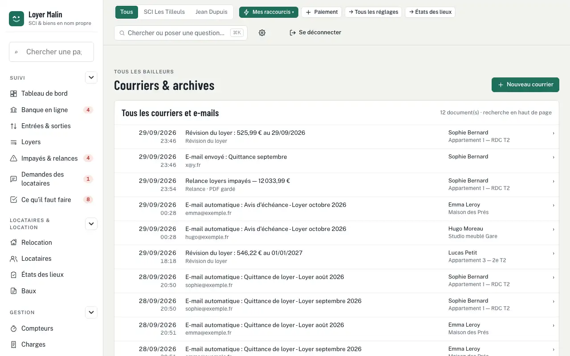Click the Demandes des locataires chat icon
Image resolution: width=570 pixels, height=356 pixels.
[13, 179]
